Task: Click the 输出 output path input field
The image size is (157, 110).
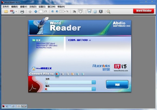Action: (68, 89)
